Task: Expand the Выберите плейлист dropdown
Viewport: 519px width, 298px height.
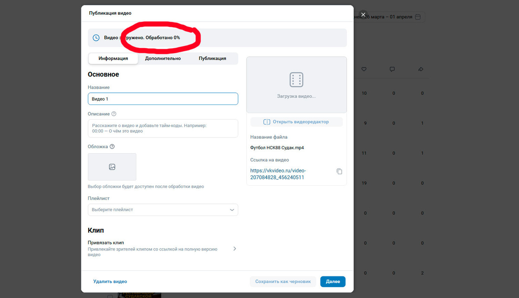Action: 163,210
